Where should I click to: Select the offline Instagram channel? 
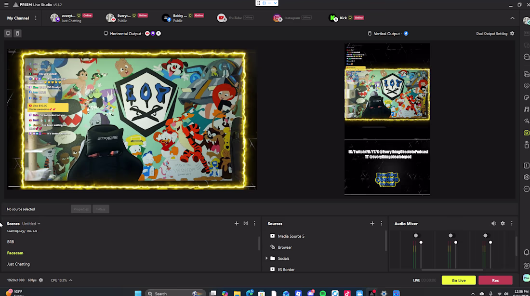click(291, 18)
